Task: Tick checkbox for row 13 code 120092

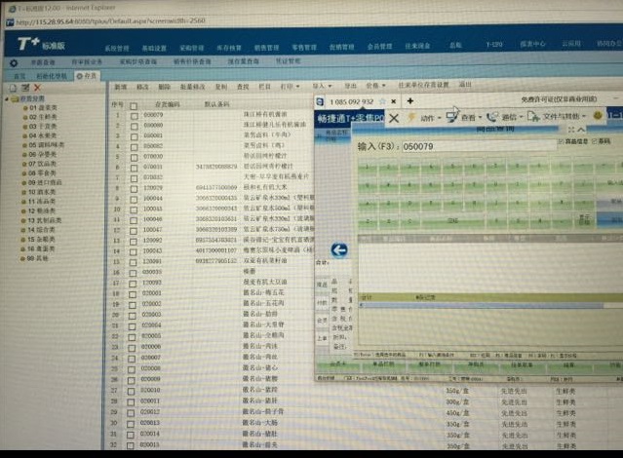Action: click(134, 241)
